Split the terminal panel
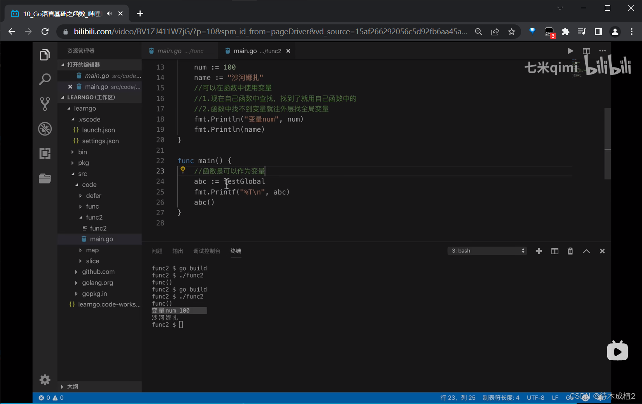The image size is (642, 404). click(555, 251)
